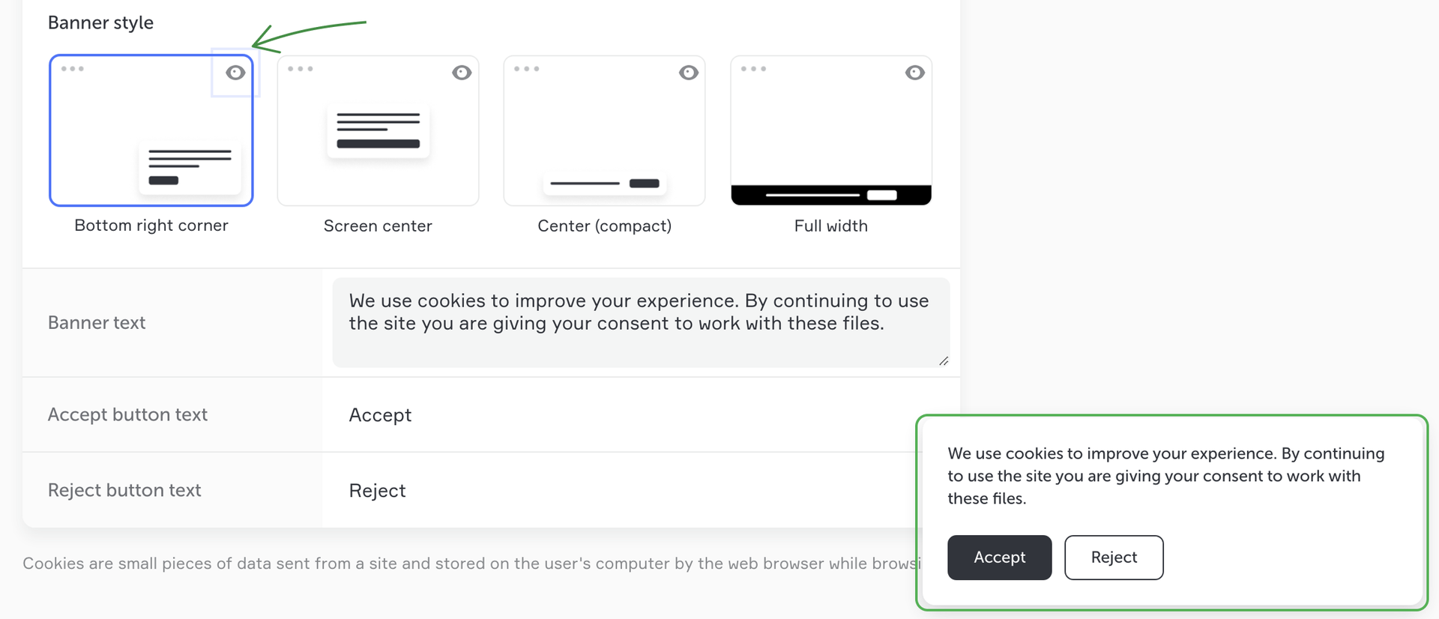Pick the Center (compact) banner thumbnail
Viewport: 1439px width, 619px height.
(604, 131)
